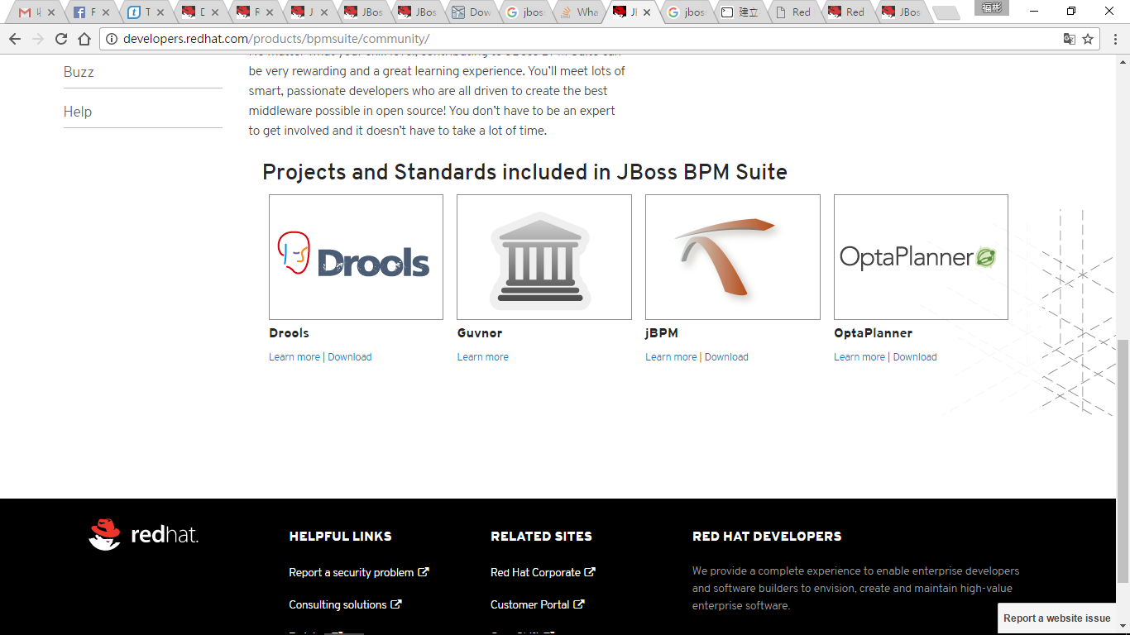Open Learn more under Guvnor

pos(483,357)
